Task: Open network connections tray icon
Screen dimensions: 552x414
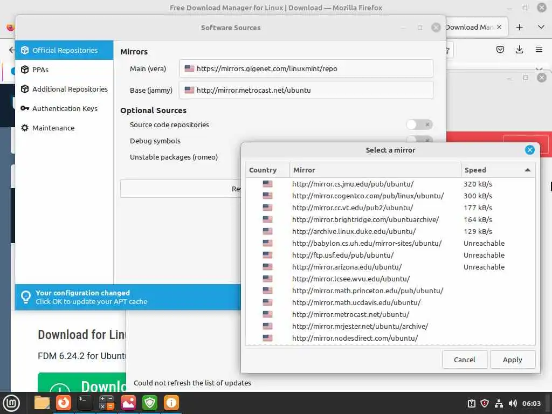Action: 499,403
